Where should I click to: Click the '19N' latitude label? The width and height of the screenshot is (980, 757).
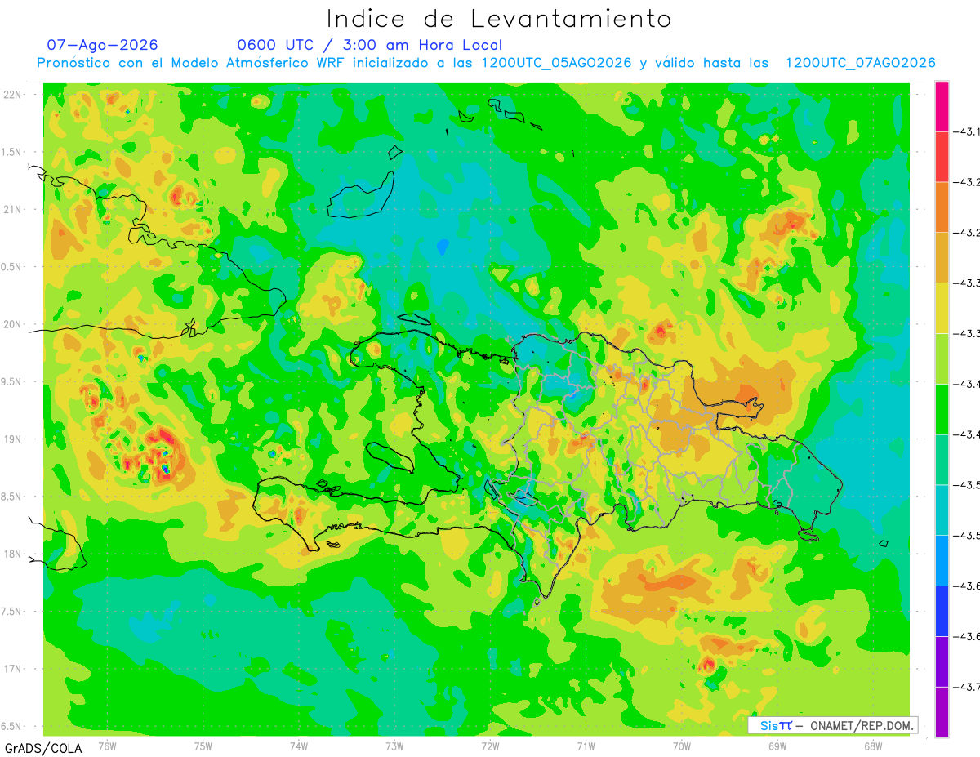[13, 439]
